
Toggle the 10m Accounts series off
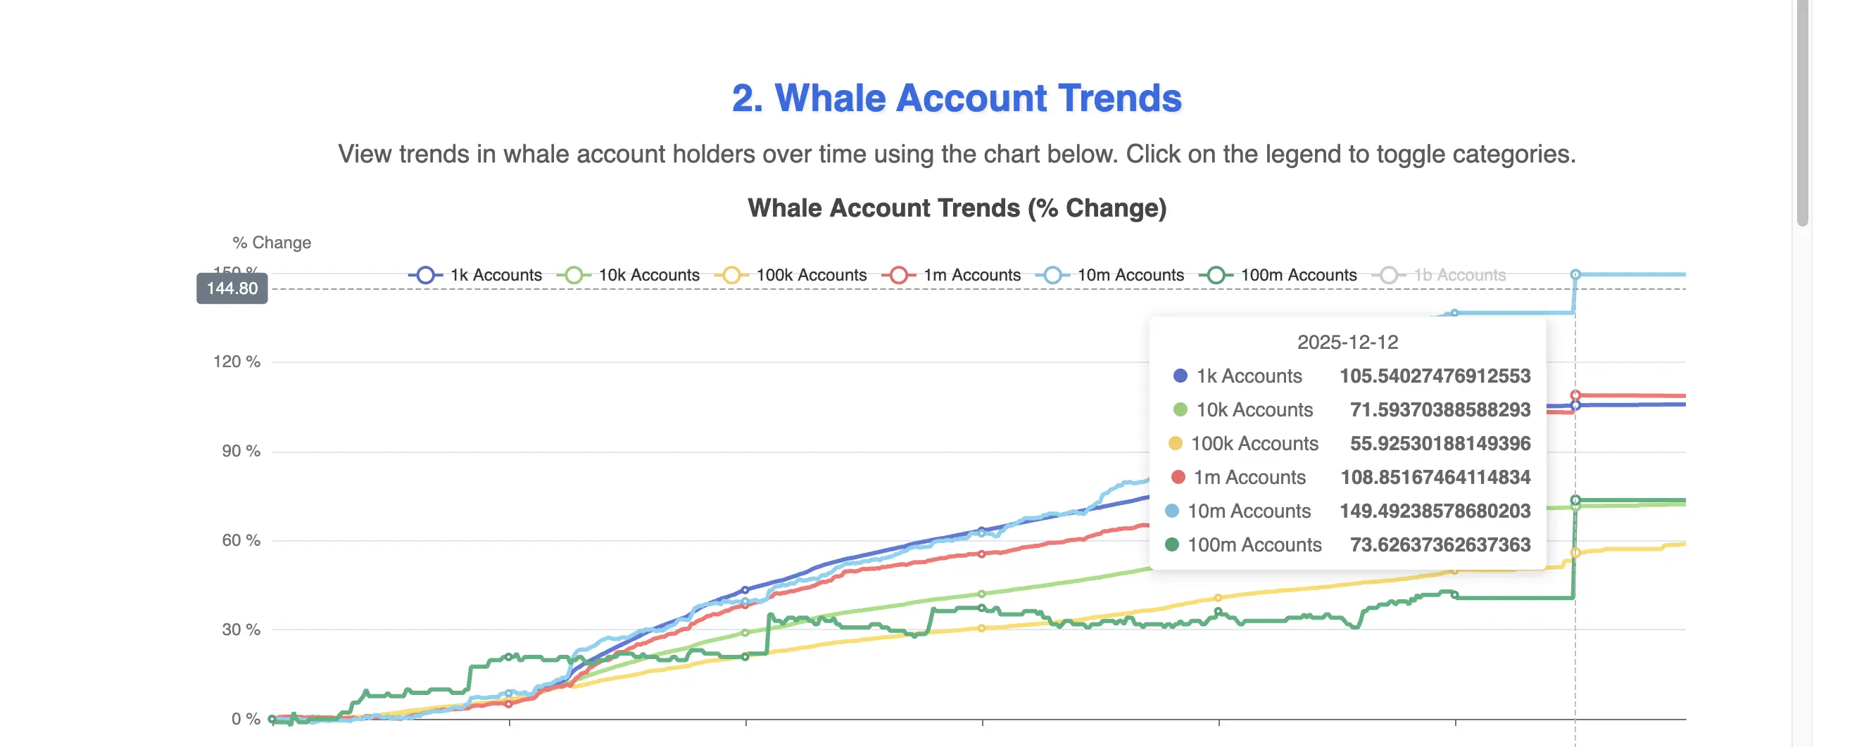(1129, 275)
